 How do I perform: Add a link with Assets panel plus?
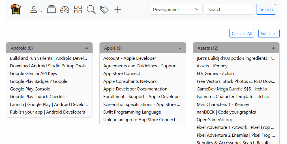273,48
